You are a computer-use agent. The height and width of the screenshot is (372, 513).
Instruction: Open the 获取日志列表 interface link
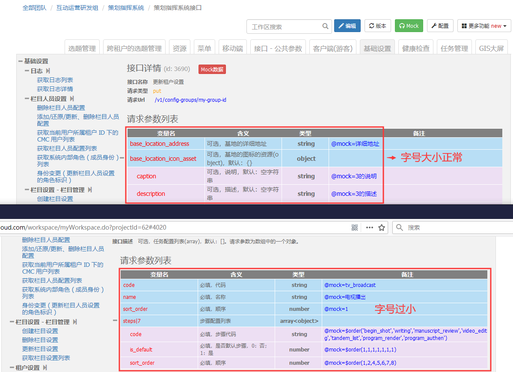(55, 80)
